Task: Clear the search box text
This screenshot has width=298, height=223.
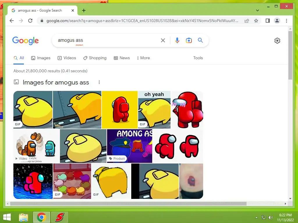Action: [x=163, y=40]
